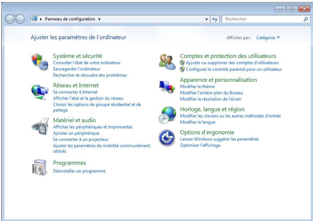Click Optimiser l'affichage
313x221 pixels.
click(200, 145)
